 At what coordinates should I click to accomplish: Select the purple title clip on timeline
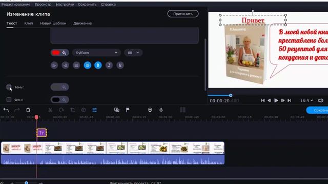click(x=42, y=133)
